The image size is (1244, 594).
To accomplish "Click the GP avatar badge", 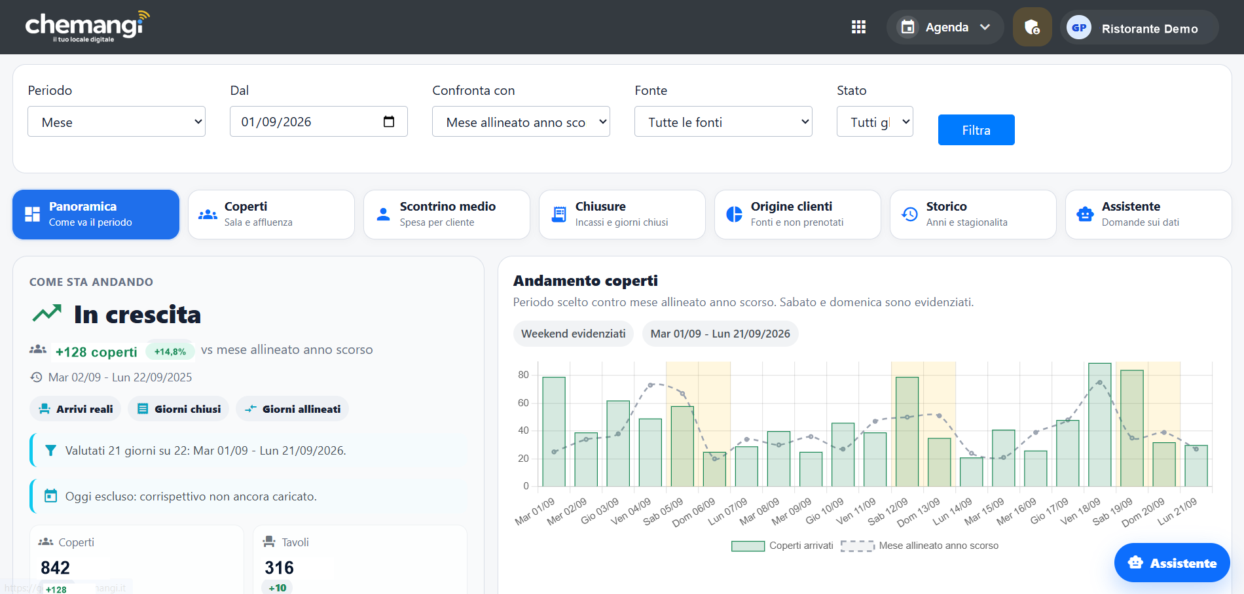I will point(1079,27).
